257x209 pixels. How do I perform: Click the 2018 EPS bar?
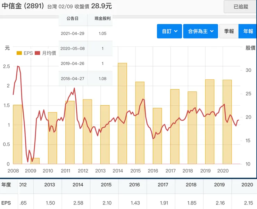[x=192, y=128]
